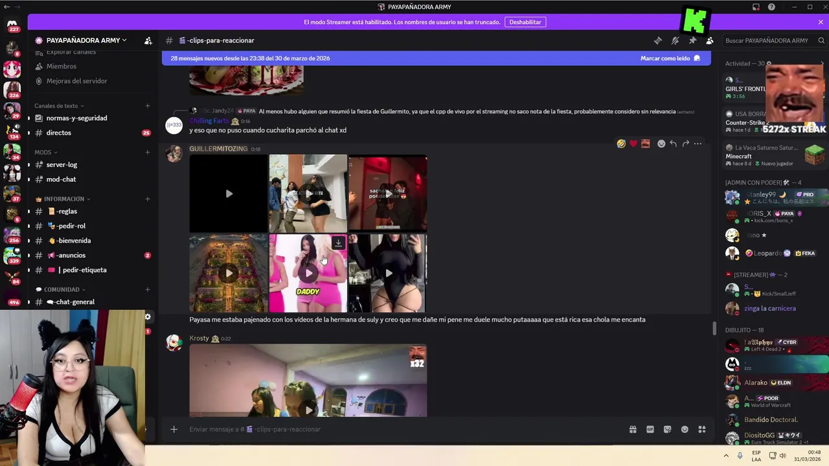Open Alarako's member profile
The image size is (829, 466).
coord(775,383)
